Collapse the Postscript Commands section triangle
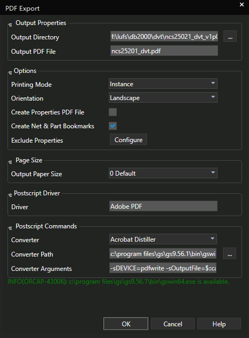Viewport: 249px width, 338px height. (x=10, y=228)
